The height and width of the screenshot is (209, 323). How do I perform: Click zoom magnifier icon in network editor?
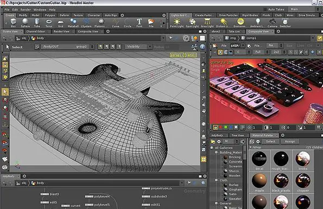(203, 183)
